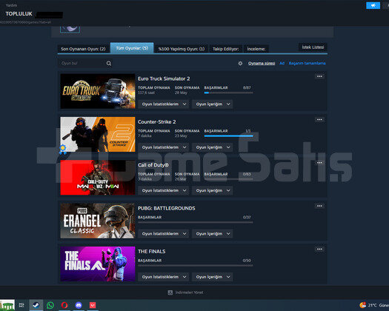Expand Oyun İstatistiklerim for Euro Truck Simulator 2

(x=164, y=104)
